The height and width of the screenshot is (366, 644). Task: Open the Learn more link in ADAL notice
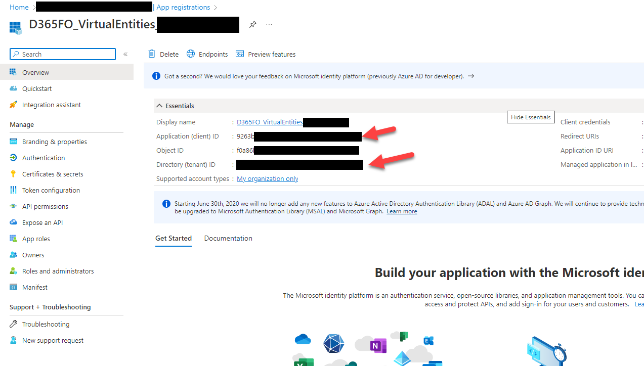click(402, 211)
